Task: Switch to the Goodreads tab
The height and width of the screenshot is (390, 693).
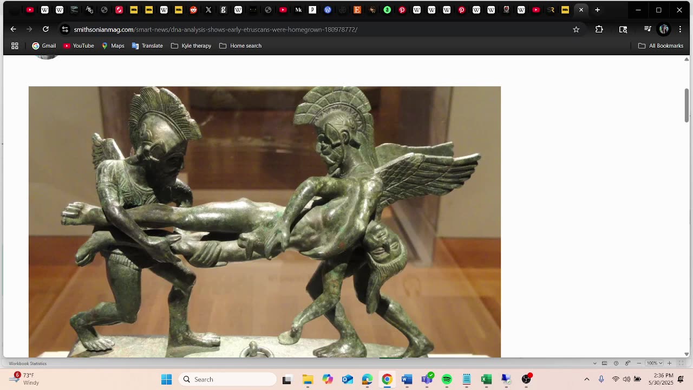Action: click(223, 10)
